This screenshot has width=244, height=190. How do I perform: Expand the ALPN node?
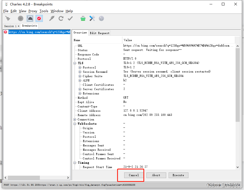point(80,80)
